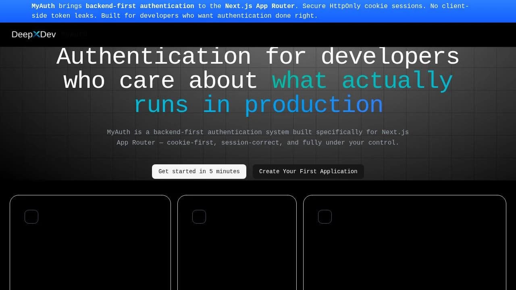The image size is (516, 290).
Task: Click the Authentication for developers headline
Action: (258, 56)
